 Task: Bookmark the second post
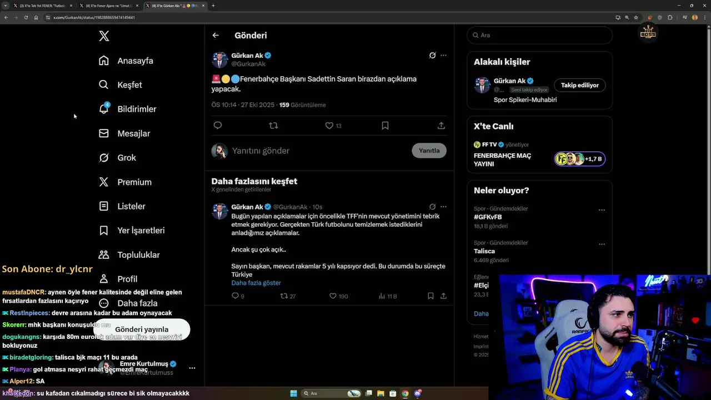(x=430, y=296)
